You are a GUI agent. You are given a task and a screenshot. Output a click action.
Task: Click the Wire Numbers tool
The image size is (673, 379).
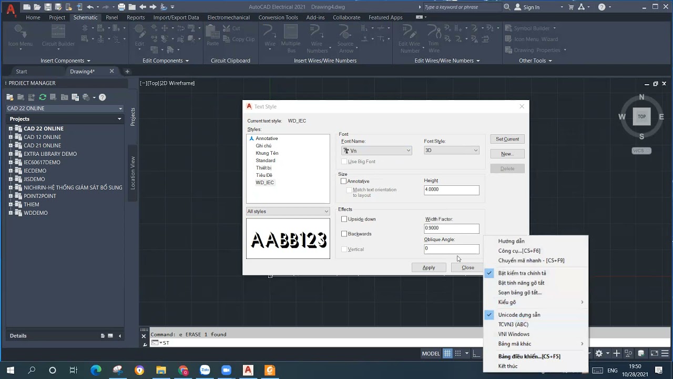point(317,39)
